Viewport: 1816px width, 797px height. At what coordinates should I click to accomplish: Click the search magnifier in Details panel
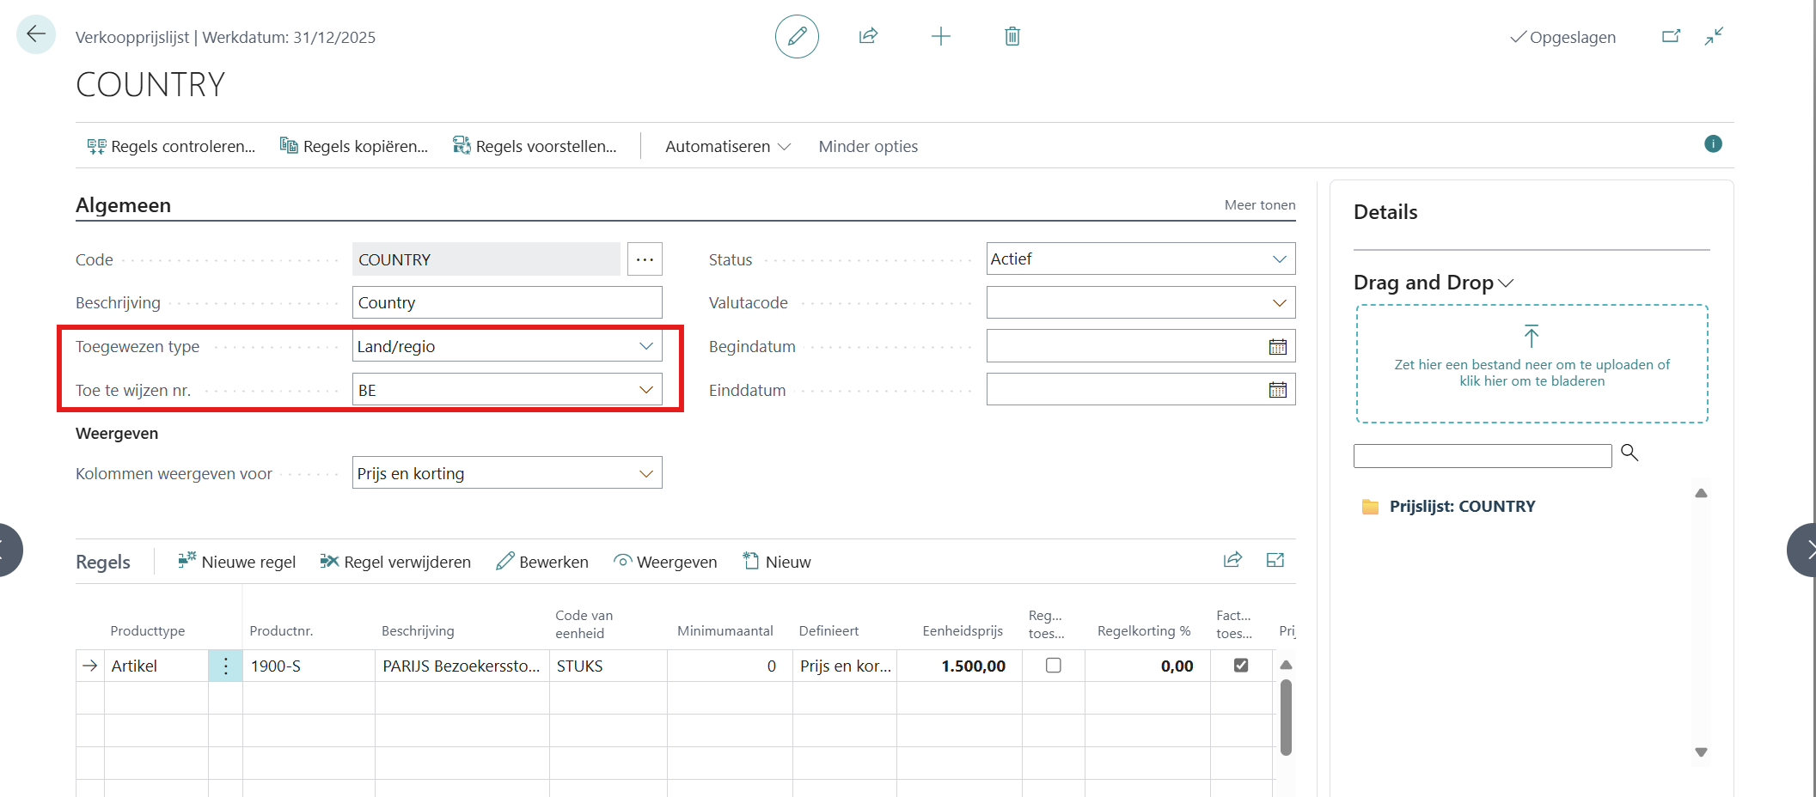[1629, 453]
